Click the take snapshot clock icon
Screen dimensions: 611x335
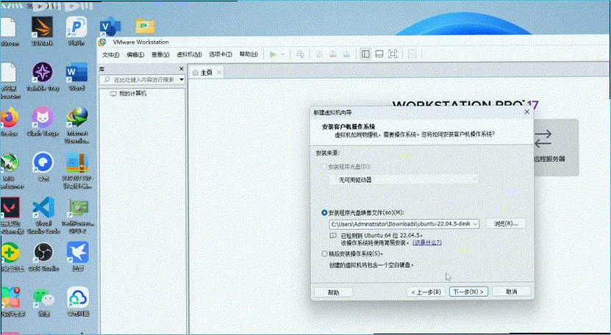tap(319, 54)
